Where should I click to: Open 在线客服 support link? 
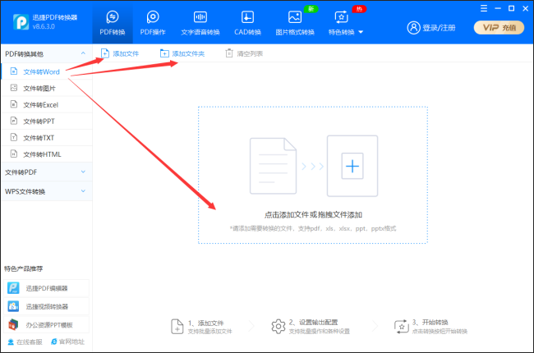25,342
